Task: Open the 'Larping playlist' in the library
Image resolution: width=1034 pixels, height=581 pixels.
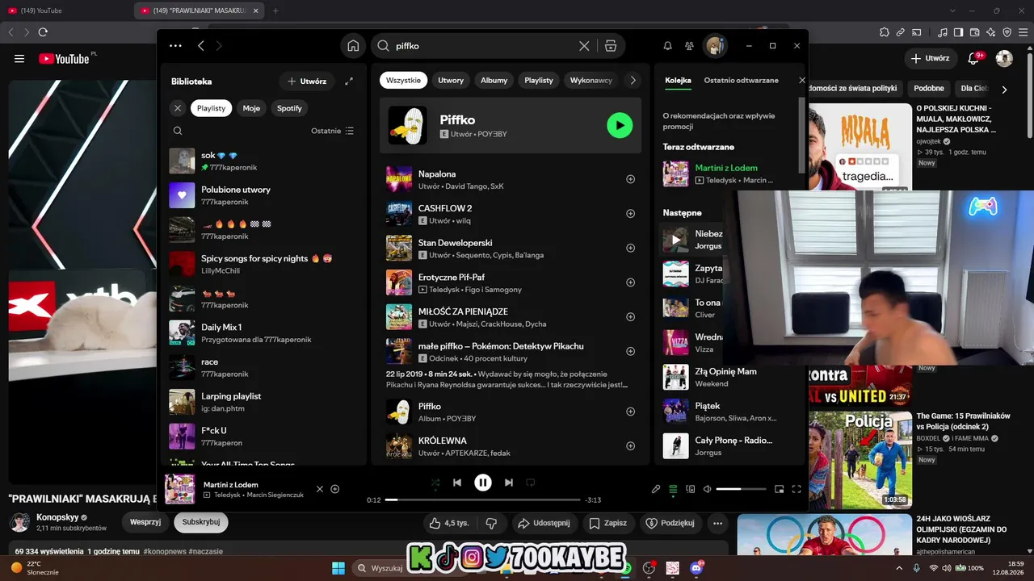Action: pos(263,402)
